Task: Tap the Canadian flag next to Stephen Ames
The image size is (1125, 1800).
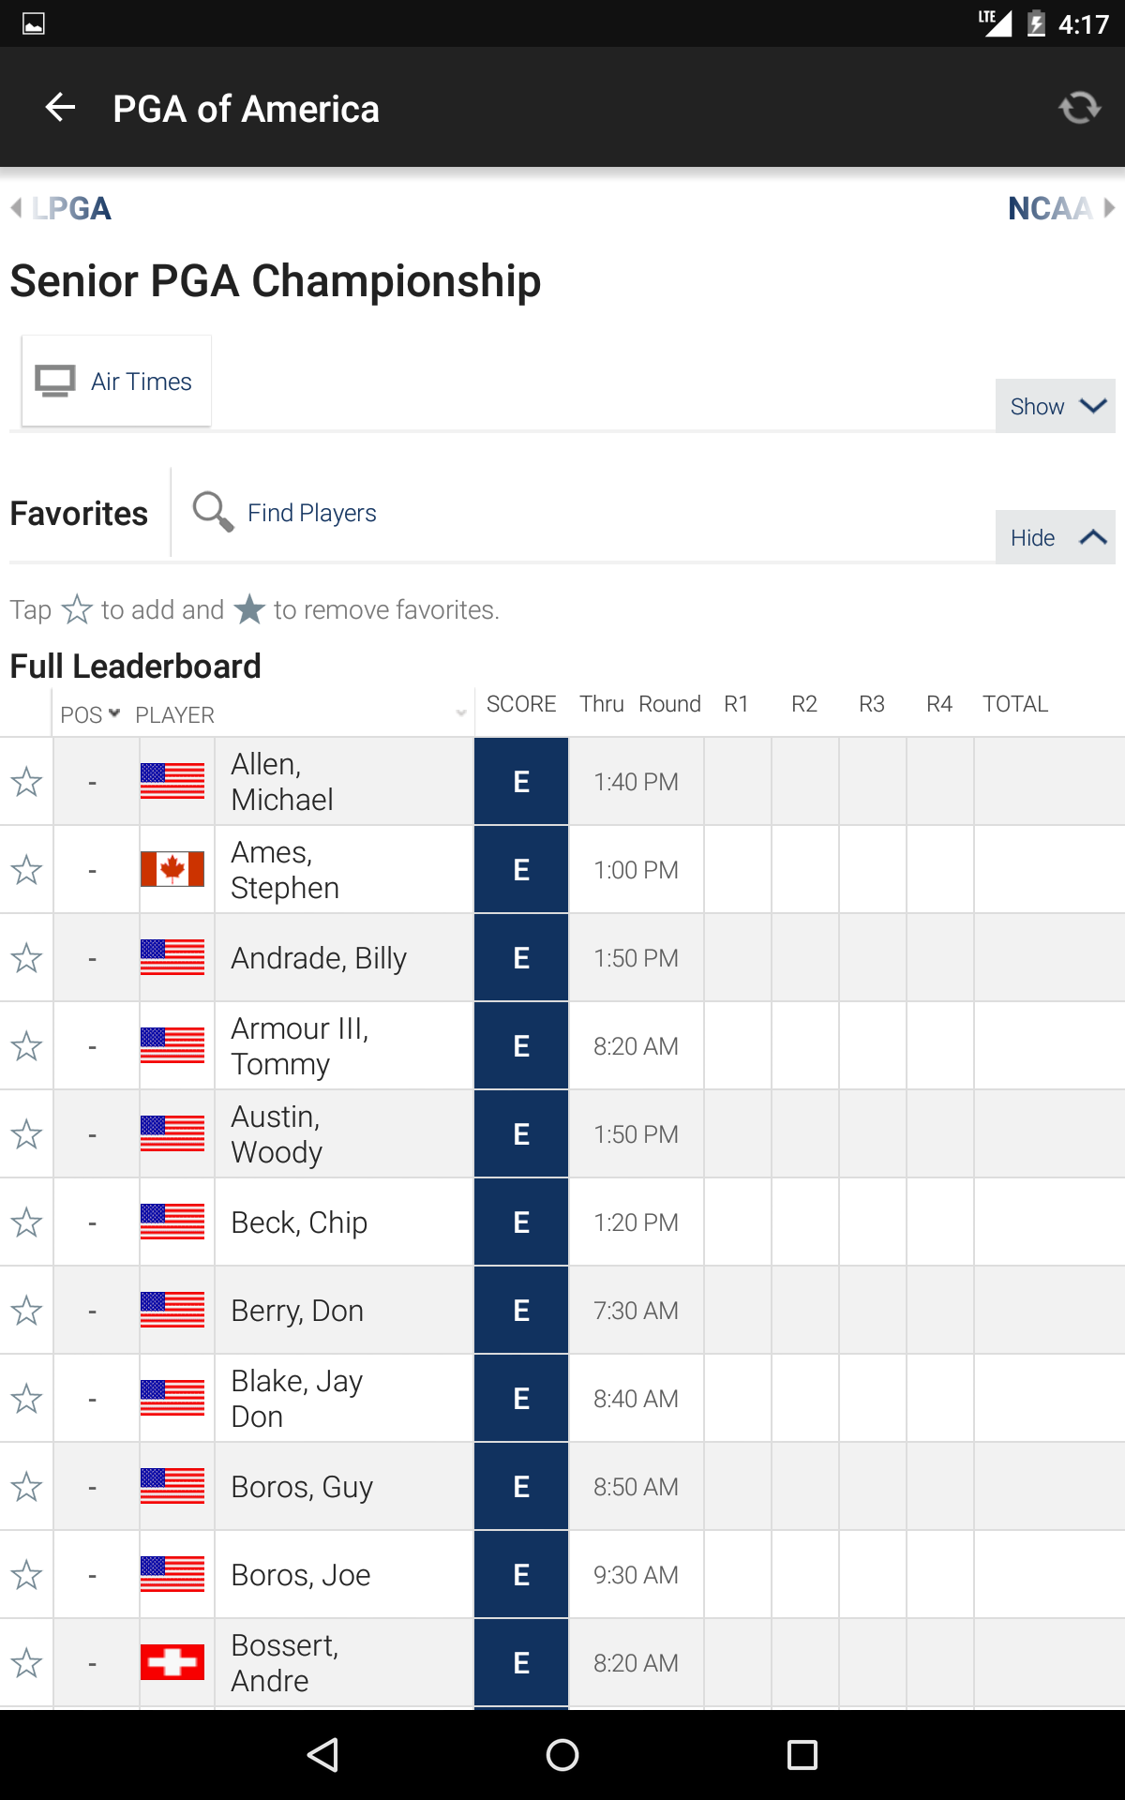Action: [x=172, y=869]
